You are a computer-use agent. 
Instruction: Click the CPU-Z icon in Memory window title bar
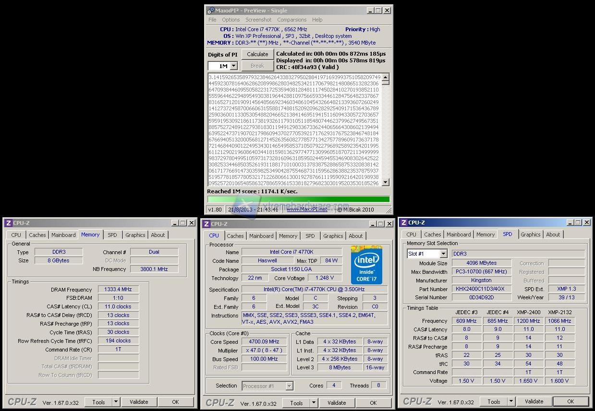pyautogui.click(x=8, y=223)
